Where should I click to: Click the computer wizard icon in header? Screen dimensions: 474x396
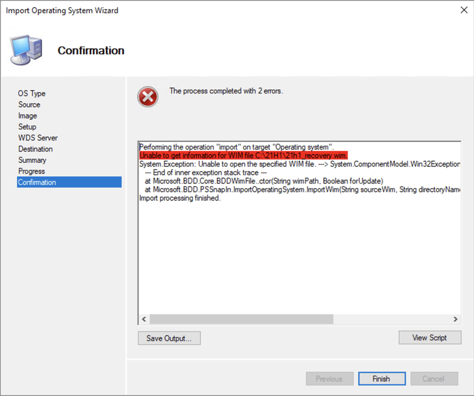coord(27,50)
